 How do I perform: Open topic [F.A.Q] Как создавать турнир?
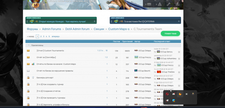[50, 84]
